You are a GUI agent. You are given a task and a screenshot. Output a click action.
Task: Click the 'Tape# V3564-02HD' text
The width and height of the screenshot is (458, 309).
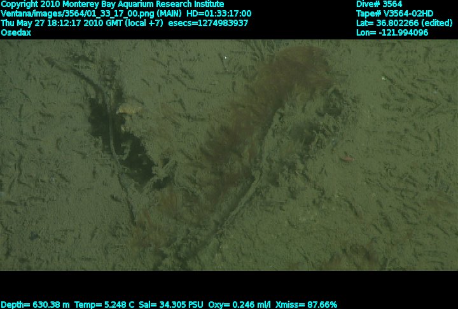click(395, 14)
